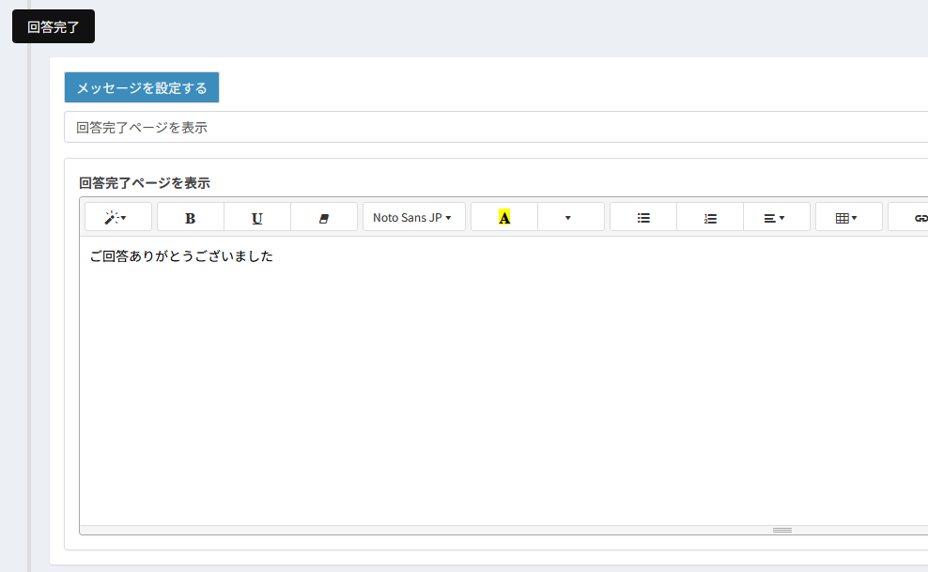Viewport: 928px width, 572px height.
Task: Open the Noto Sans JP font dropdown
Action: (413, 218)
